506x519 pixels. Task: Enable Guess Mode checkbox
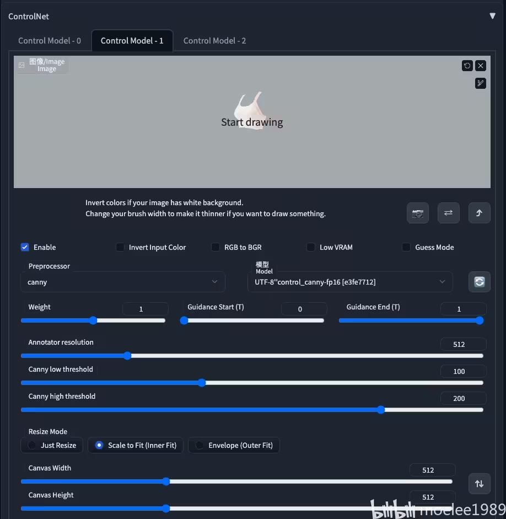coord(406,247)
